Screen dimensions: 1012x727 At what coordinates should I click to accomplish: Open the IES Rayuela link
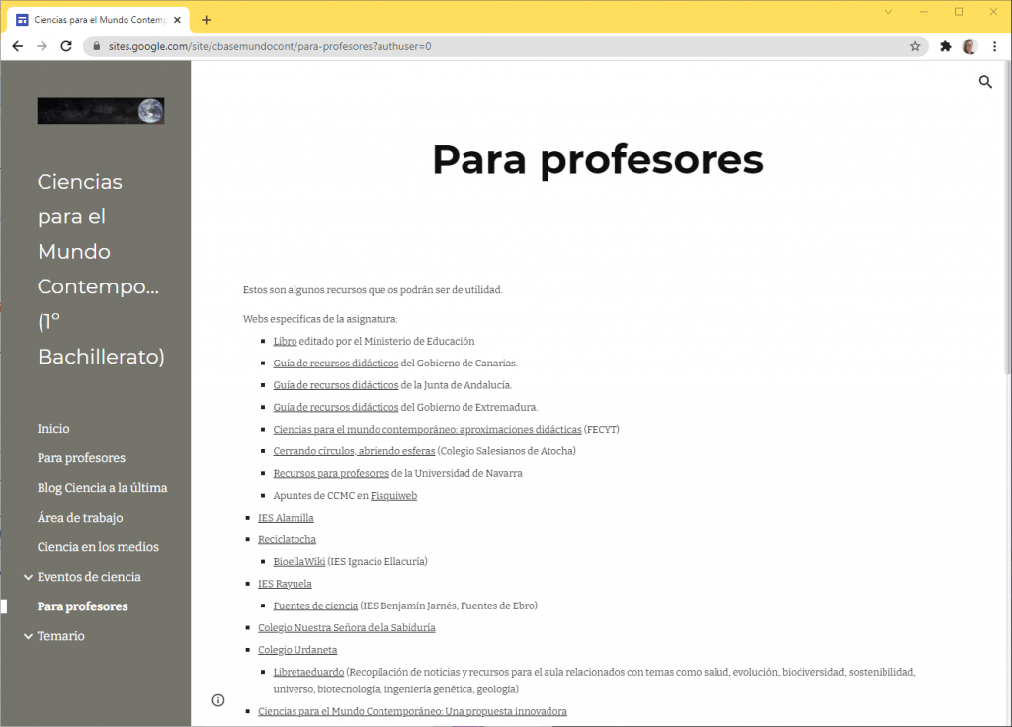(285, 584)
